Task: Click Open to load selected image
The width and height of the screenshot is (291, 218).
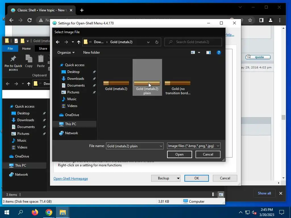Action: [x=180, y=154]
